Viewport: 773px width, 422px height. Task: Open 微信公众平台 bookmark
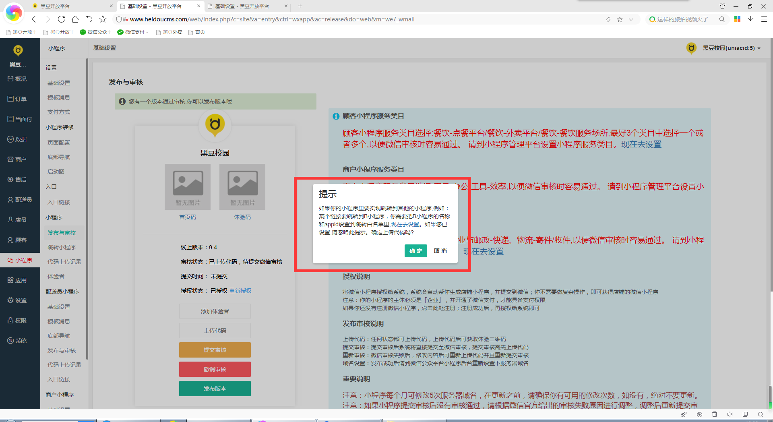click(x=95, y=32)
